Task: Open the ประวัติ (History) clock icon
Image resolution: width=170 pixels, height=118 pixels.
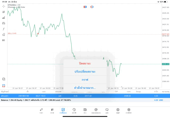Action: [74, 111]
